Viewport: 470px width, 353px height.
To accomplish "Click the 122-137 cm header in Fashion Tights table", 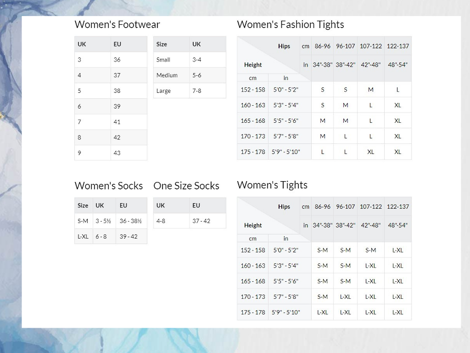I will pyautogui.click(x=397, y=46).
